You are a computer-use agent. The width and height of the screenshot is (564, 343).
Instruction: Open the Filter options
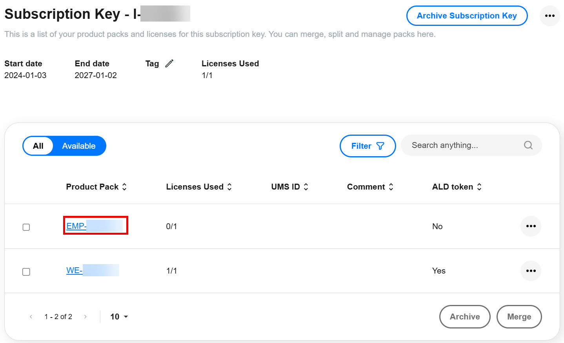click(367, 146)
